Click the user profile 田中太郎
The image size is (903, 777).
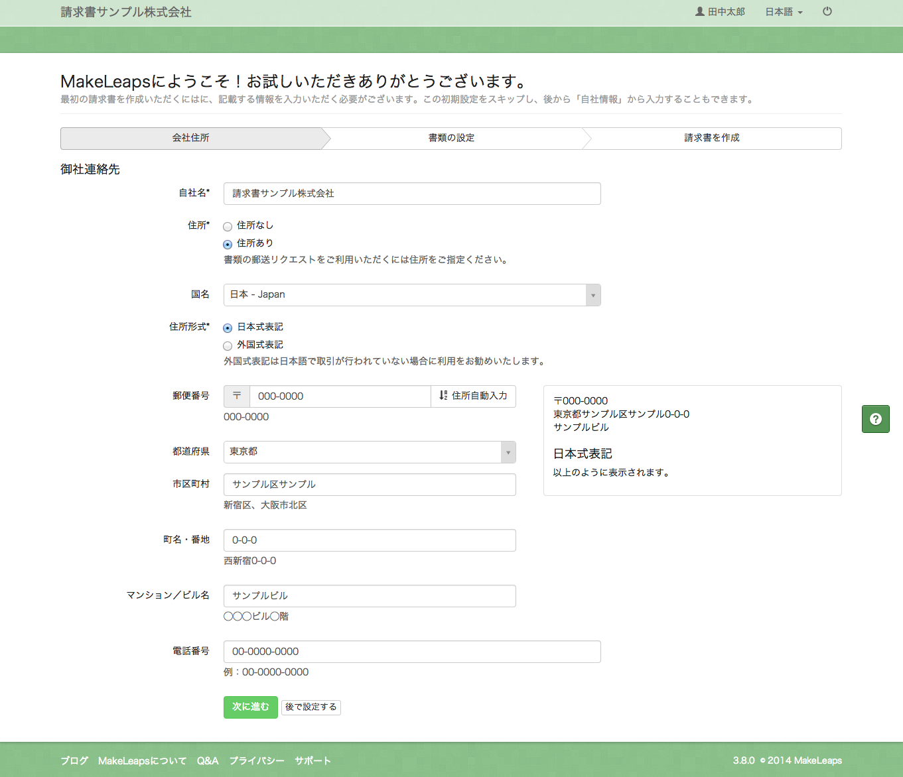720,12
